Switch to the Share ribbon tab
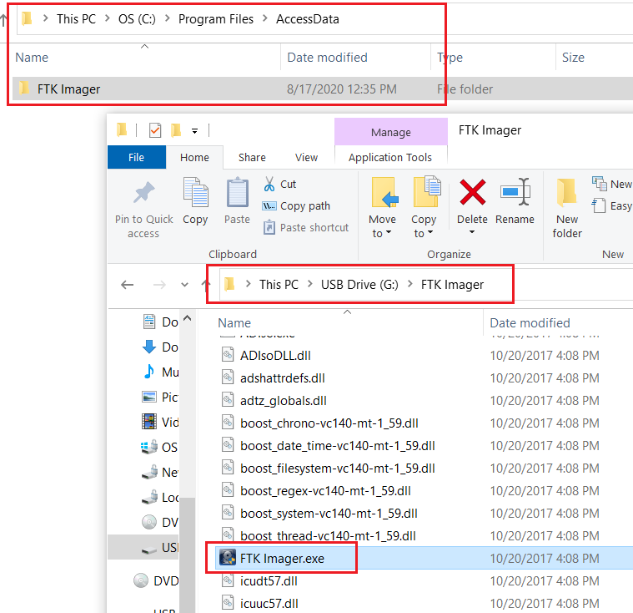Screen dimensions: 633x613 (x=252, y=157)
